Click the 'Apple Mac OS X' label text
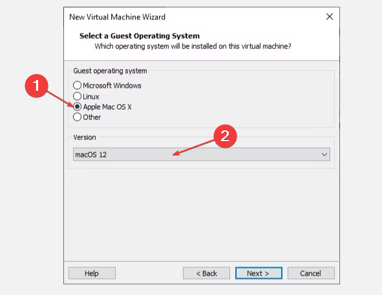The height and width of the screenshot is (295, 382). (107, 107)
